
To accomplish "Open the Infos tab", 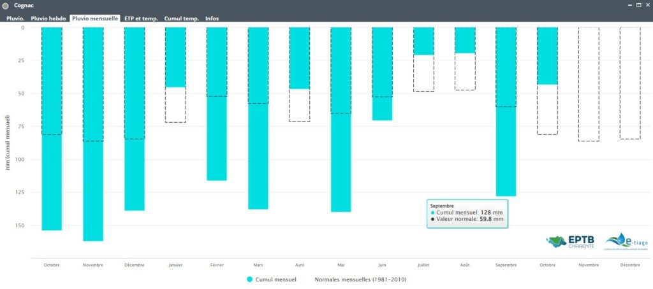I will (x=212, y=18).
